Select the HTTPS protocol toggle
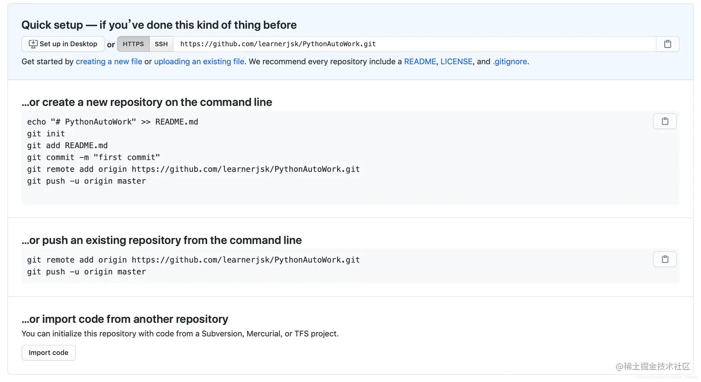701x382 pixels. pos(134,44)
